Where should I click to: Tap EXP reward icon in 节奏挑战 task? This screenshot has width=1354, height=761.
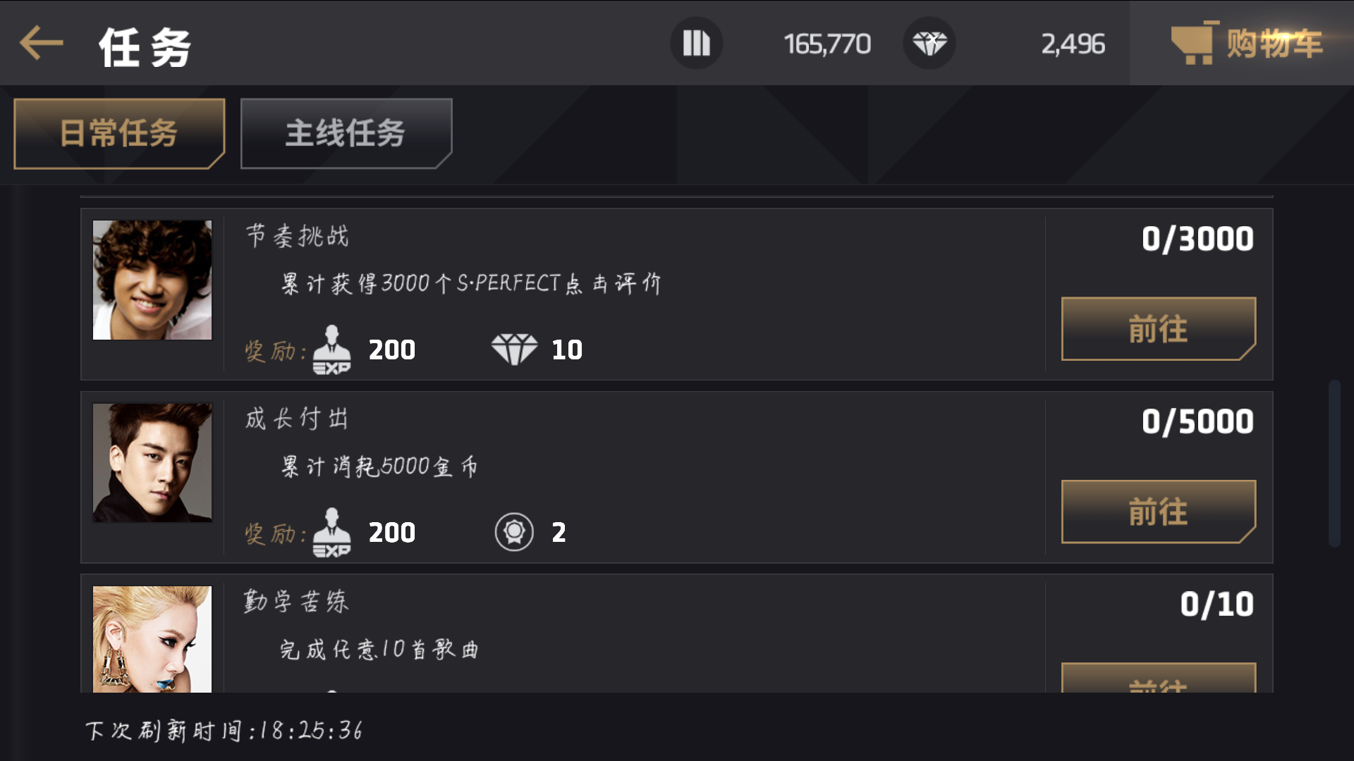tap(331, 349)
